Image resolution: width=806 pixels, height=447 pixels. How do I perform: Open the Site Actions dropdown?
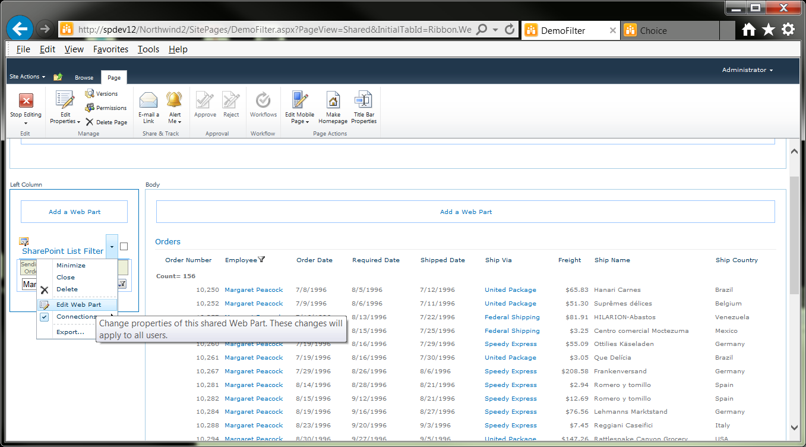pyautogui.click(x=27, y=77)
